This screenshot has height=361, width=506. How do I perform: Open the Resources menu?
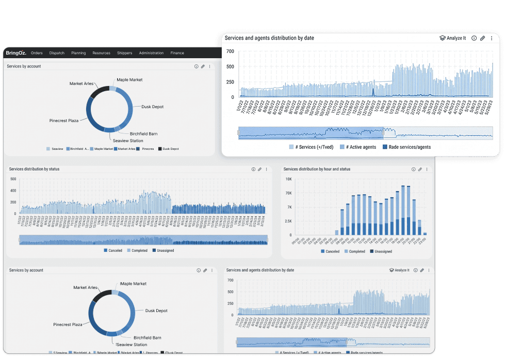pos(101,53)
